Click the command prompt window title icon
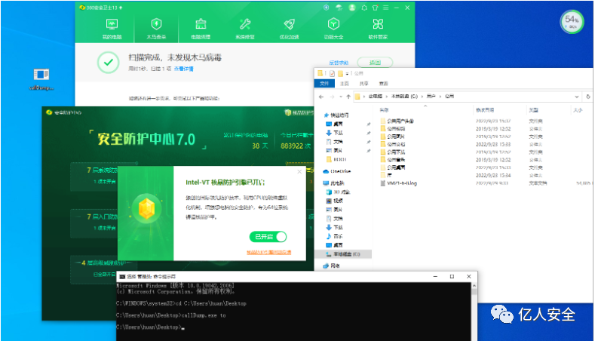The image size is (595, 341). (122, 276)
